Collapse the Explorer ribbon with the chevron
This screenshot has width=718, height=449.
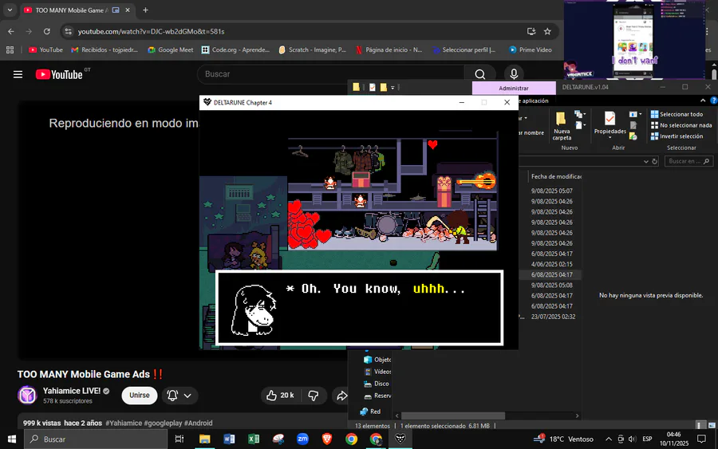(x=703, y=100)
